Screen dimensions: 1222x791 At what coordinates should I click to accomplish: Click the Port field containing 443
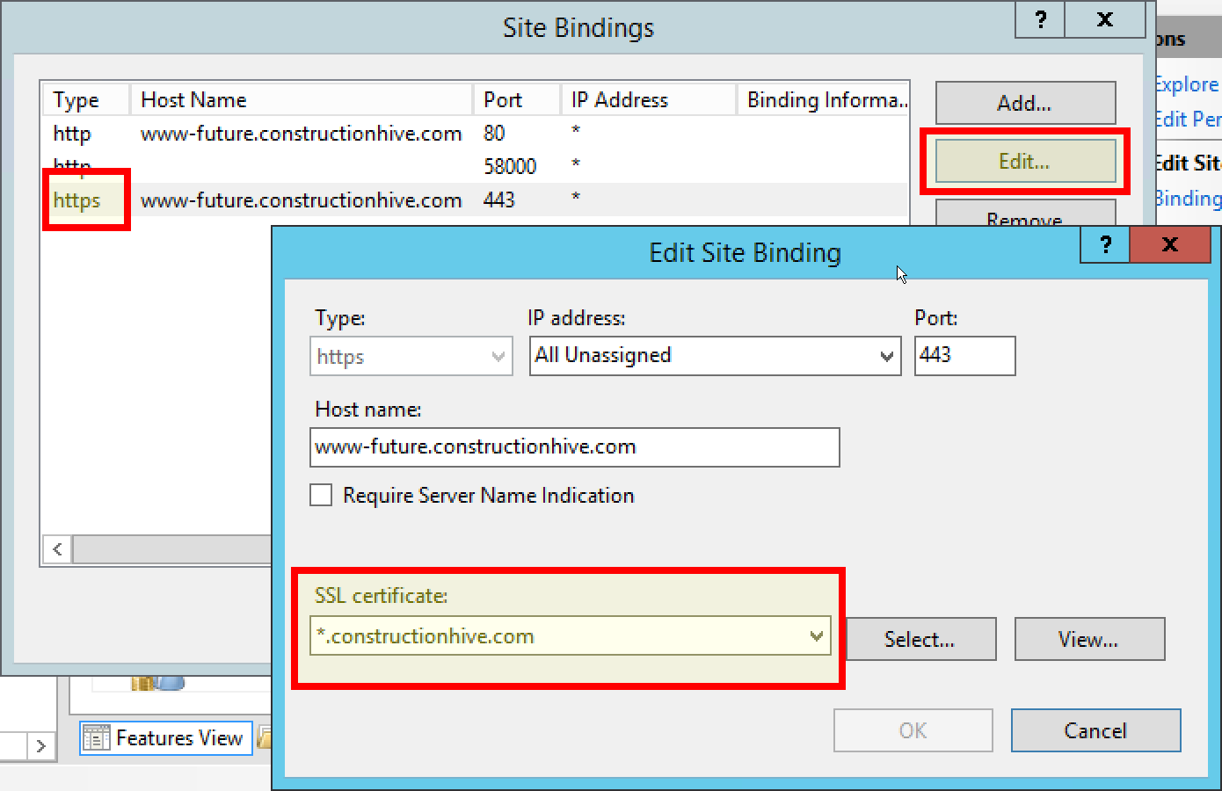click(x=964, y=356)
